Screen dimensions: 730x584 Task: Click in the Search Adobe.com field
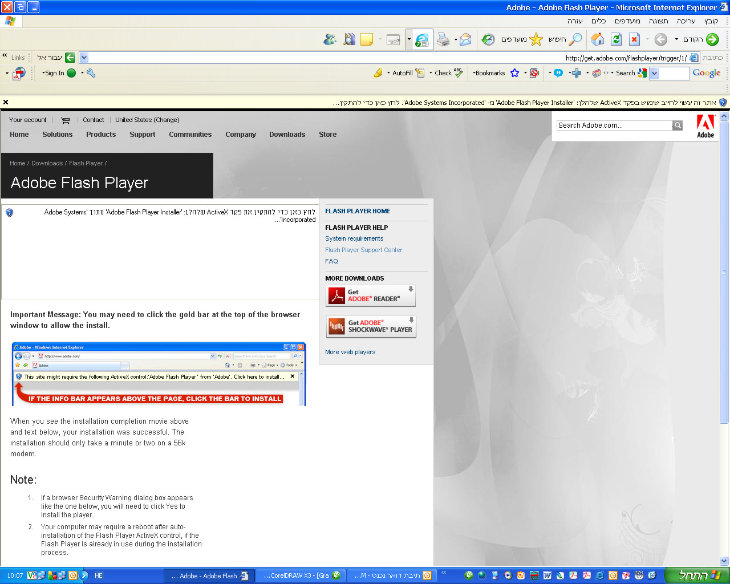(x=615, y=125)
